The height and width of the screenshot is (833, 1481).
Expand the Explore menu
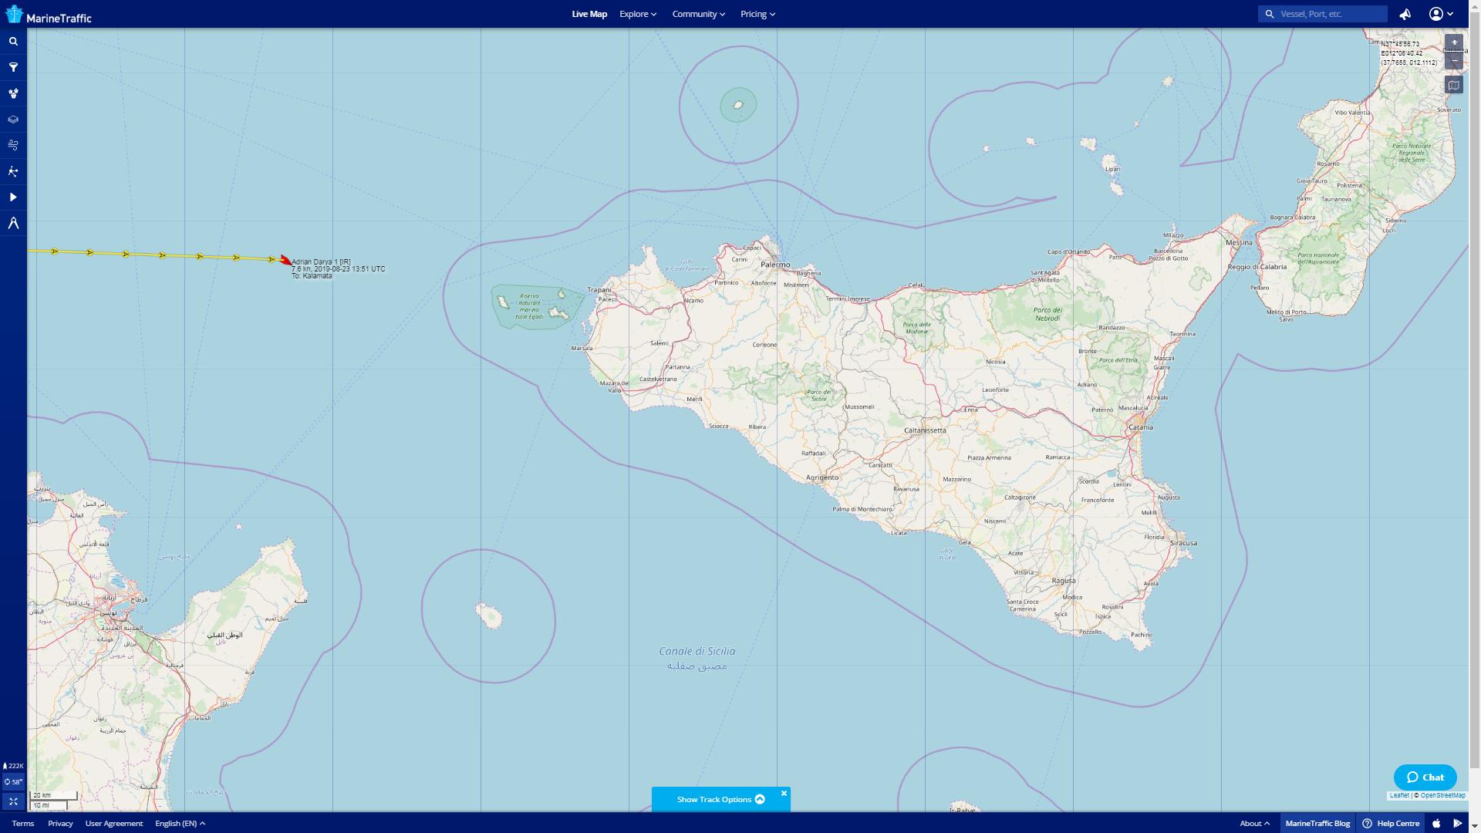tap(637, 14)
